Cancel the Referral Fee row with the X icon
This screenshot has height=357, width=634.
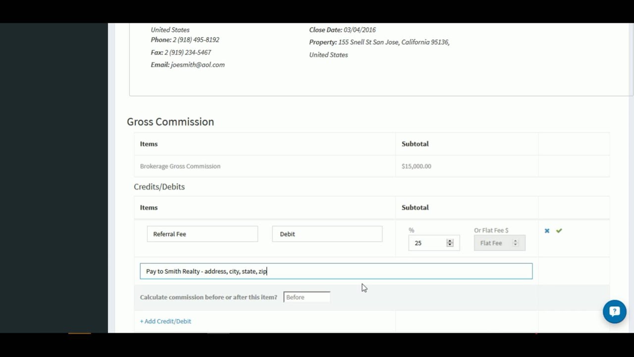pyautogui.click(x=547, y=231)
